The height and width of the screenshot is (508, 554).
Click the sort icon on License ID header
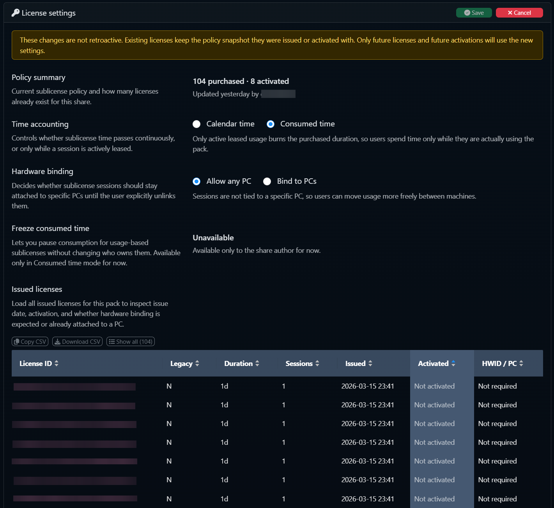click(57, 363)
